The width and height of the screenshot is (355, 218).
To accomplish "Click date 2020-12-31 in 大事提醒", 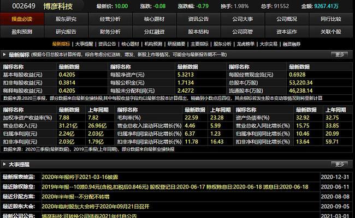I will click(335, 177).
